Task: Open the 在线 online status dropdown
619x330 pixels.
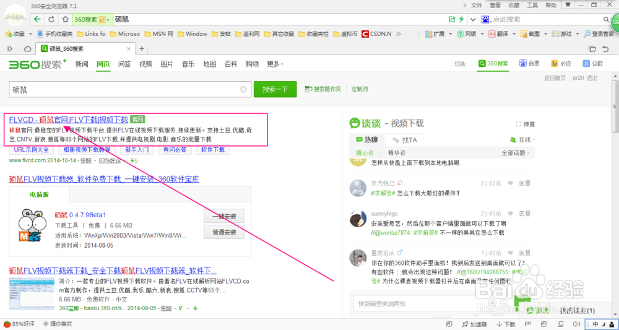Action: point(522,140)
